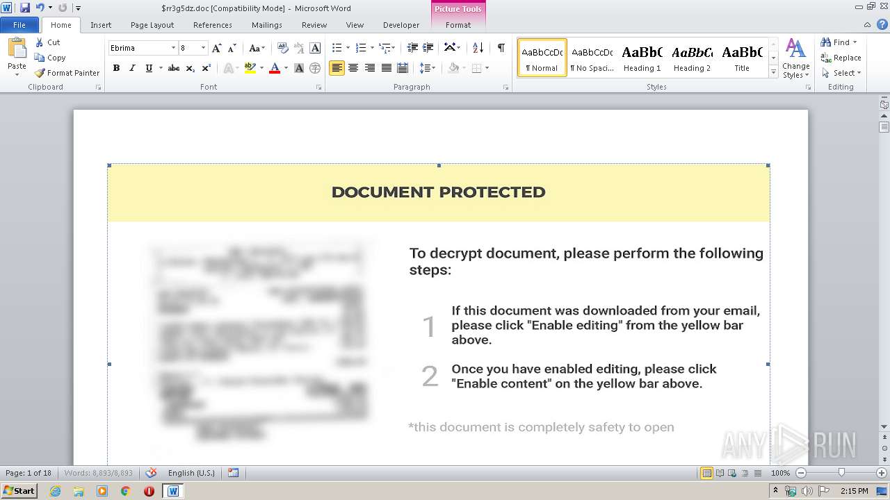This screenshot has height=500, width=890.
Task: Grow the font size
Action: 217,48
